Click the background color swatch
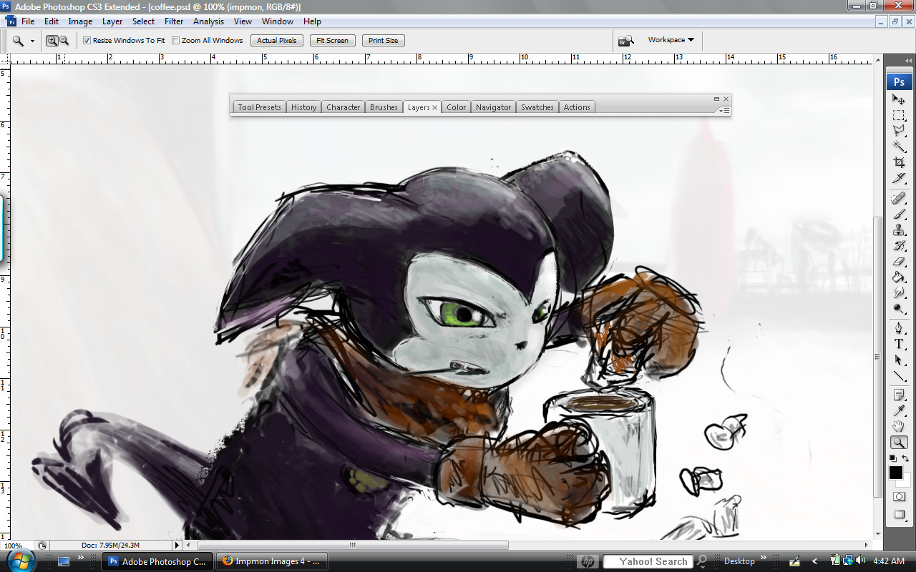This screenshot has height=572, width=916. (x=905, y=481)
